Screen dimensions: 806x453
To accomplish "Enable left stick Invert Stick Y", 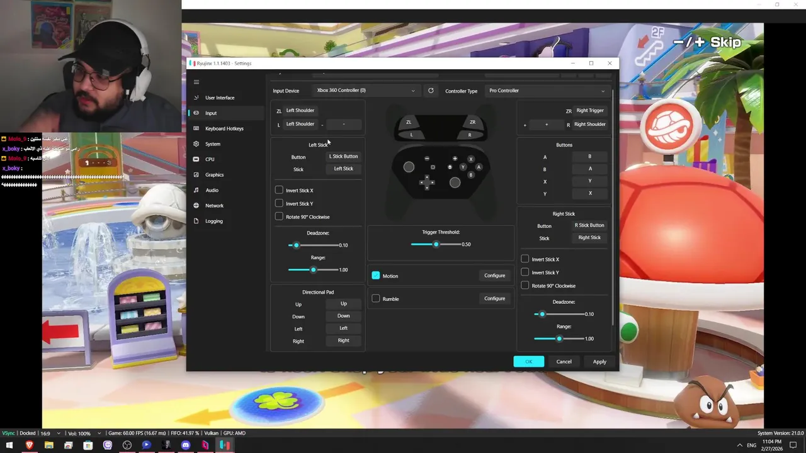I will [x=279, y=203].
